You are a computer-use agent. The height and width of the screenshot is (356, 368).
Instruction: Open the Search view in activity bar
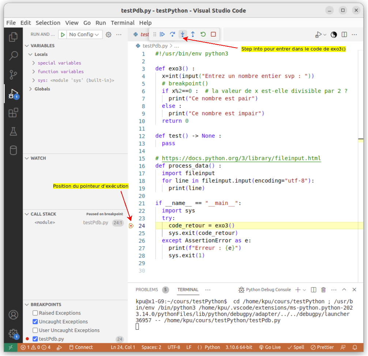13,56
